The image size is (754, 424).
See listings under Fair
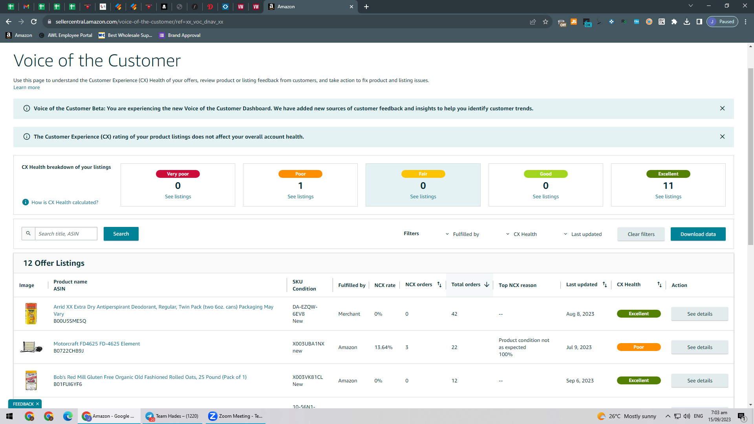(x=423, y=197)
